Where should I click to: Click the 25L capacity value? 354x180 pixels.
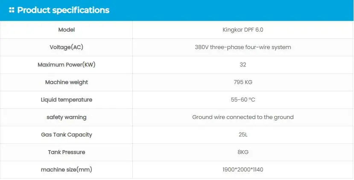(x=243, y=135)
